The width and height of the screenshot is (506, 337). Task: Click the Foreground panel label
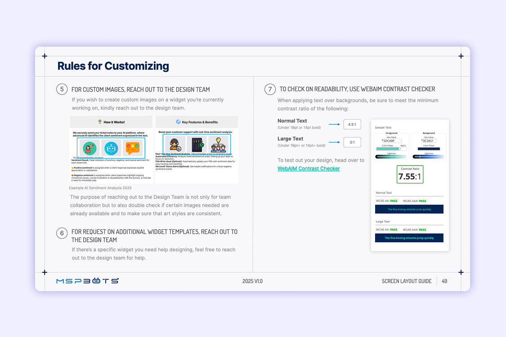click(x=391, y=133)
